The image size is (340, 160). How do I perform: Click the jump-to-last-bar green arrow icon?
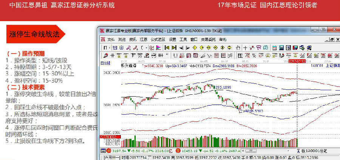(x=174, y=48)
